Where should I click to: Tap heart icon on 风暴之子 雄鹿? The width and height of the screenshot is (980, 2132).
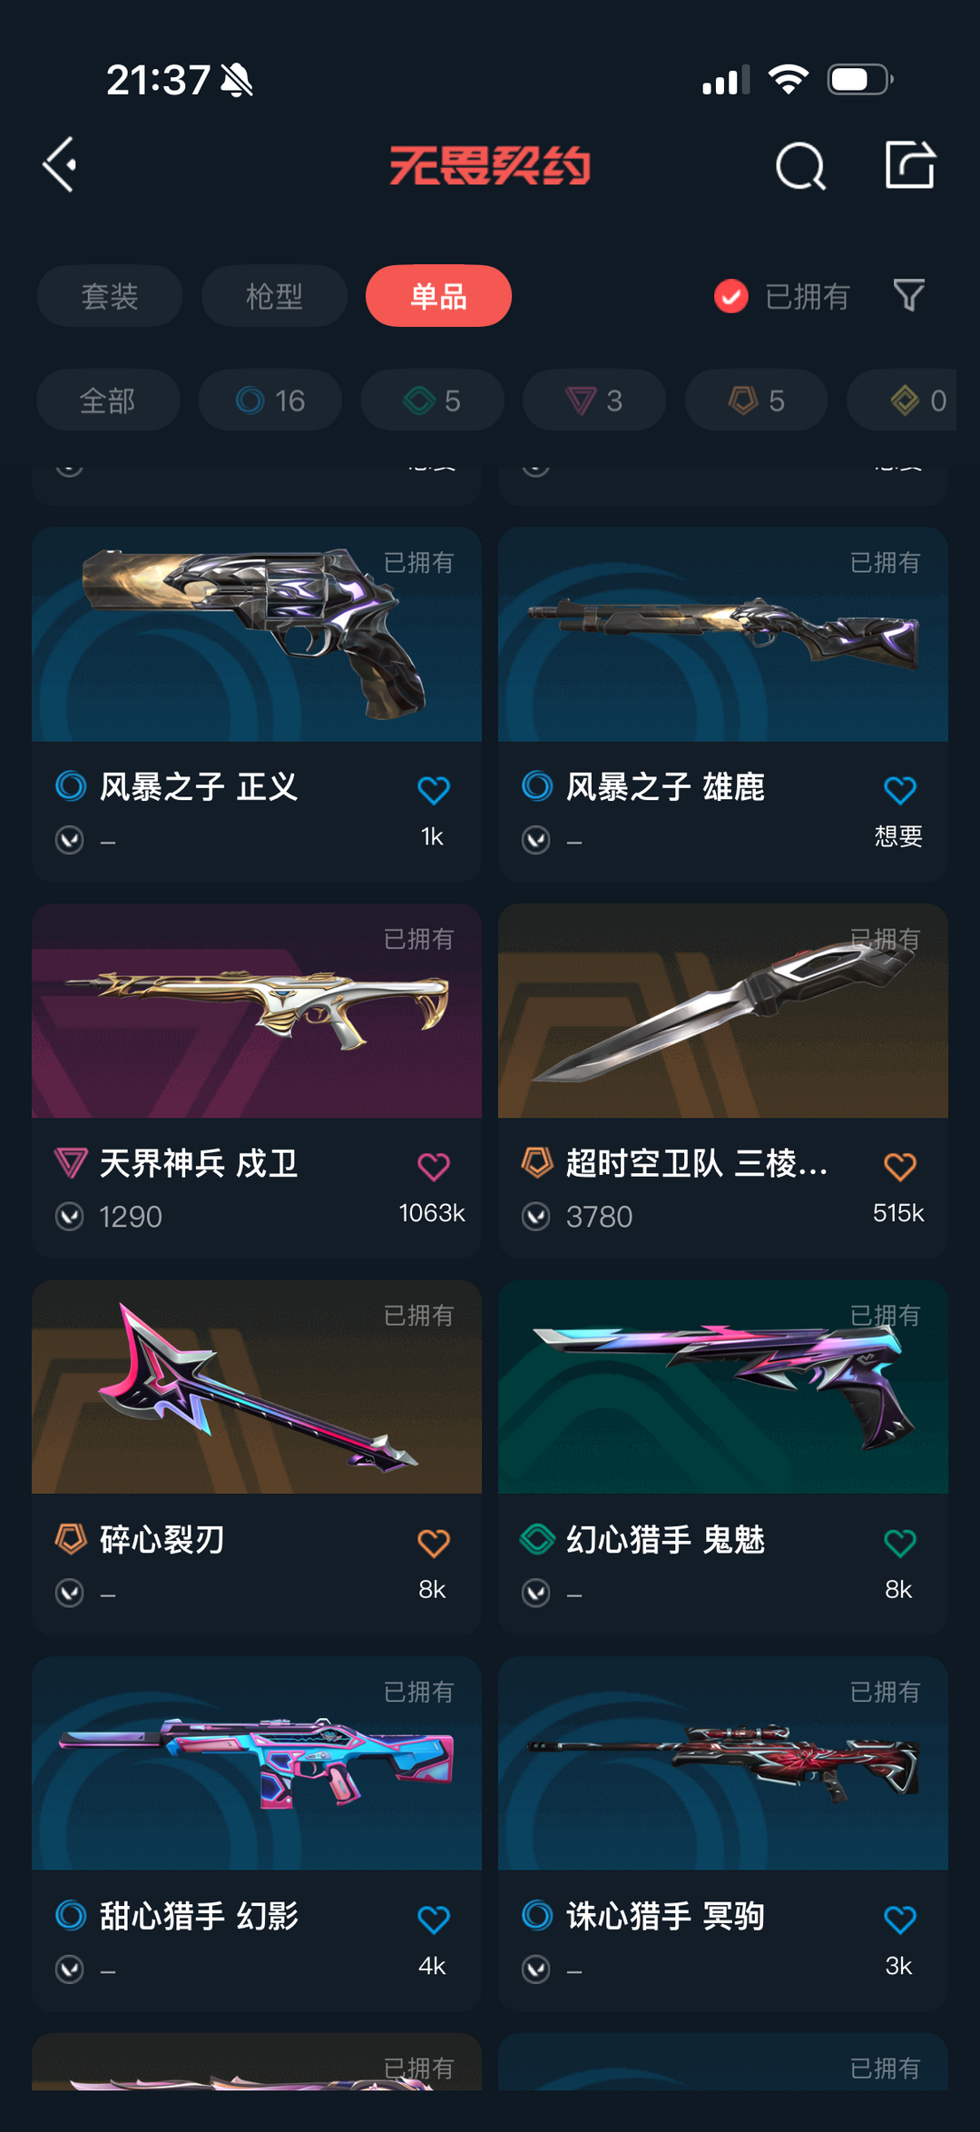click(x=900, y=789)
